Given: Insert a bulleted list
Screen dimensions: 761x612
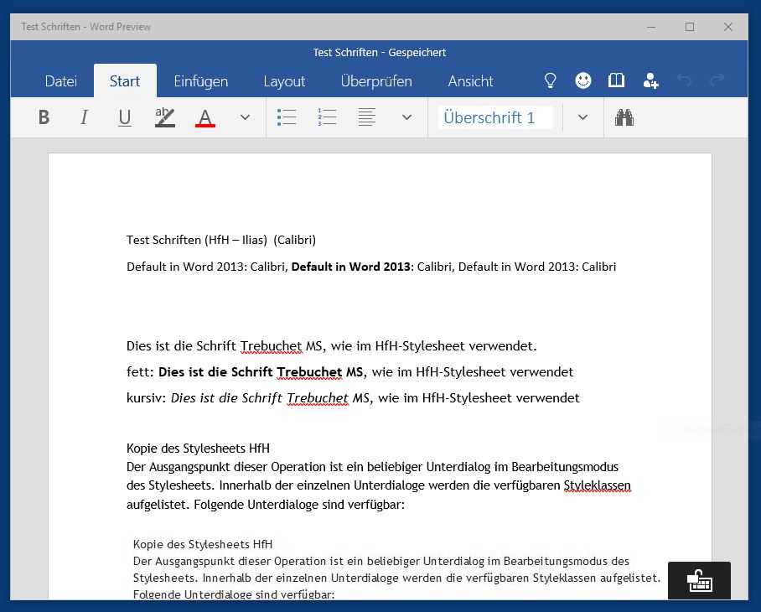Looking at the screenshot, I should [x=287, y=117].
